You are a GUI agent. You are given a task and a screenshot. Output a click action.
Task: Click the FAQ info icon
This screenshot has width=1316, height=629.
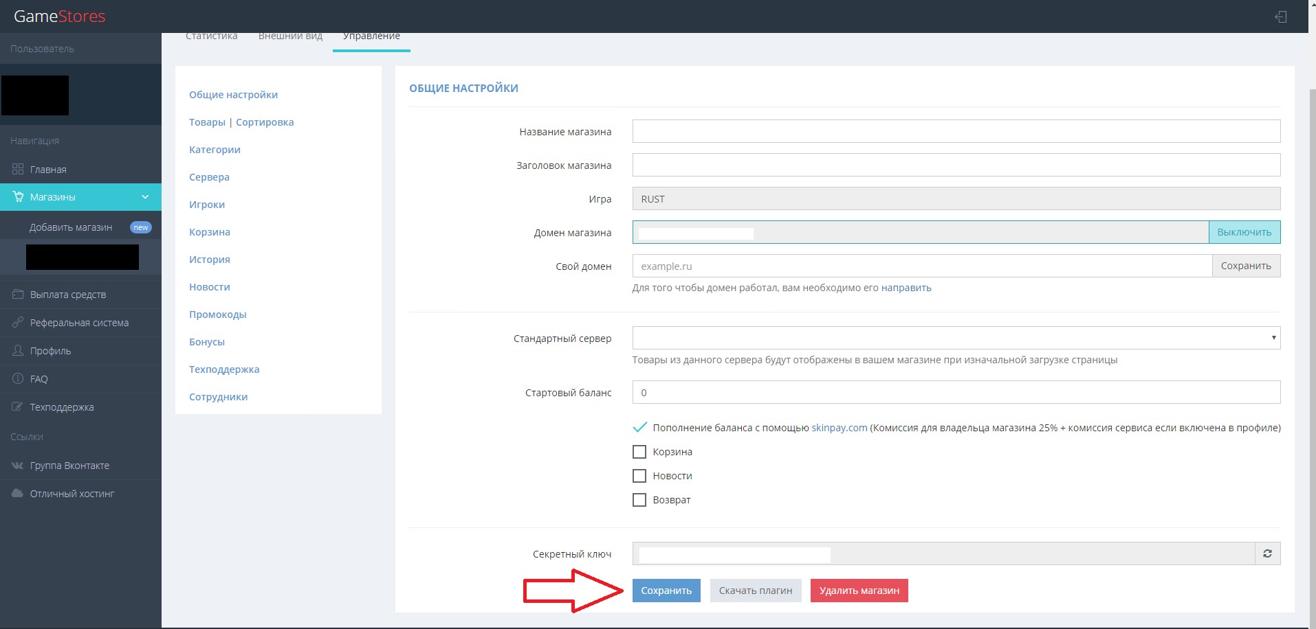click(18, 378)
